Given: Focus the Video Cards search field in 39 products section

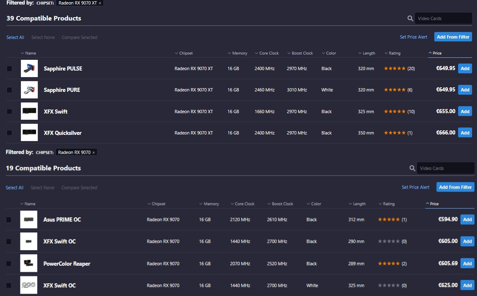Looking at the screenshot, I should 443,18.
